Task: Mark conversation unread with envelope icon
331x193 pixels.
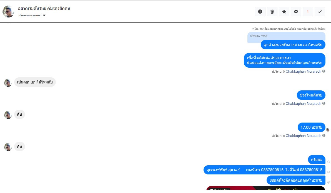Action: (296, 12)
